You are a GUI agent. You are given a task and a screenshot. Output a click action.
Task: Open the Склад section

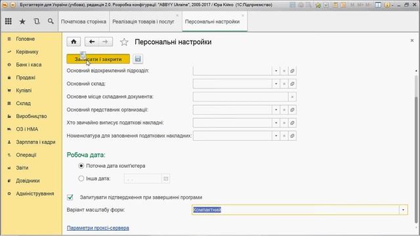point(24,104)
